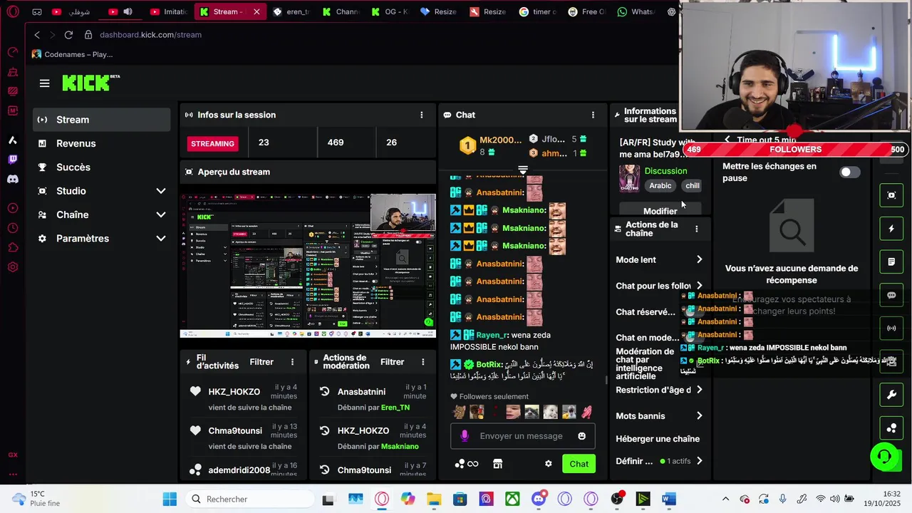This screenshot has height=513, width=912.
Task: Open the Actions de la chaîne options menu
Action: (696, 229)
